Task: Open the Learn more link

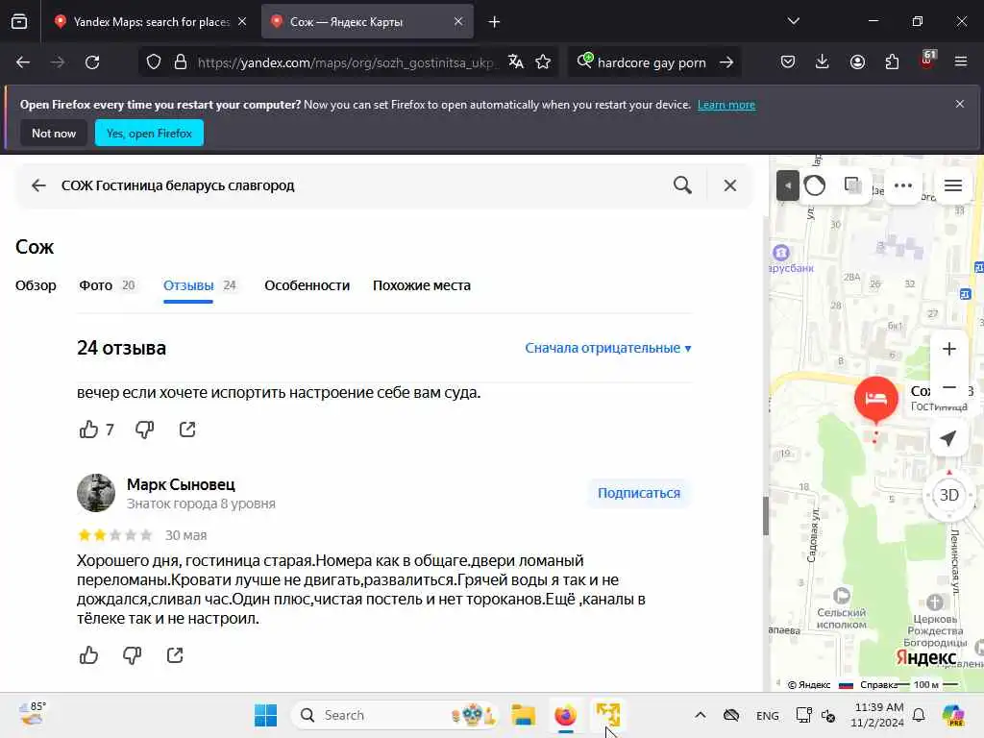Action: [x=726, y=105]
